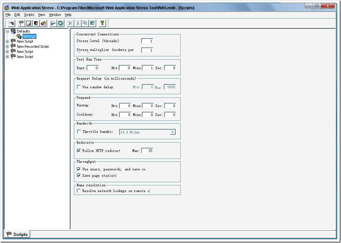Open the Scripts menu

point(29,15)
